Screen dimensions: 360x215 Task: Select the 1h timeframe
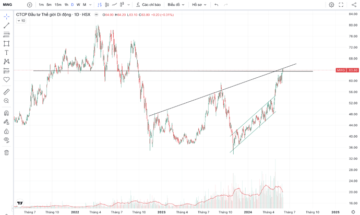point(66,5)
